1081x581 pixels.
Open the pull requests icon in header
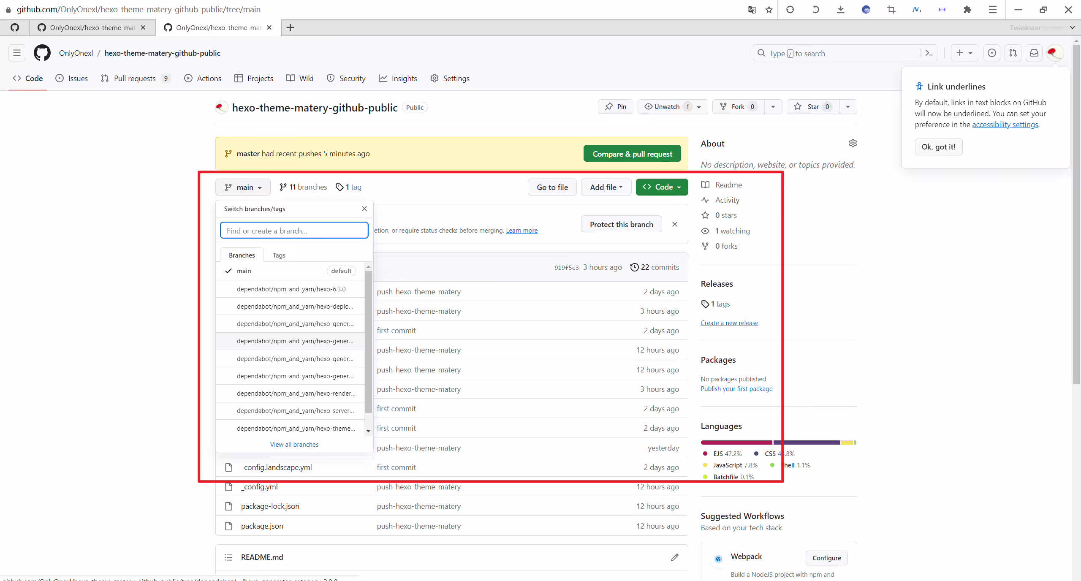pos(1013,53)
